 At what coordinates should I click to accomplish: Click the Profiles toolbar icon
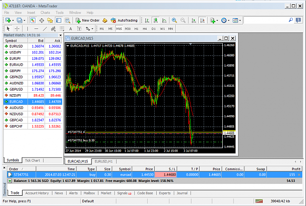[x=19, y=20]
